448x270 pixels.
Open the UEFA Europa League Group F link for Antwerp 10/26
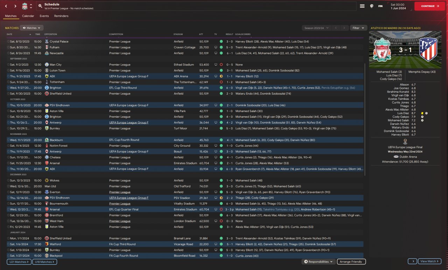pyautogui.click(x=129, y=123)
